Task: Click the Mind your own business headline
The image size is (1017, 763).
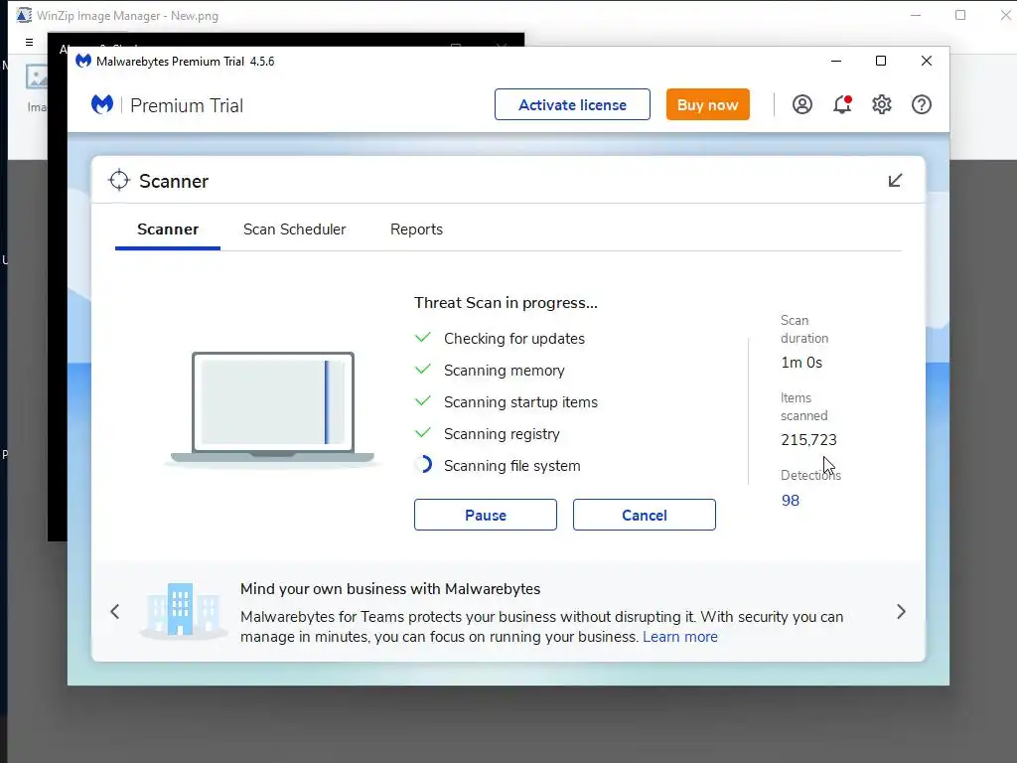Action: 389,588
